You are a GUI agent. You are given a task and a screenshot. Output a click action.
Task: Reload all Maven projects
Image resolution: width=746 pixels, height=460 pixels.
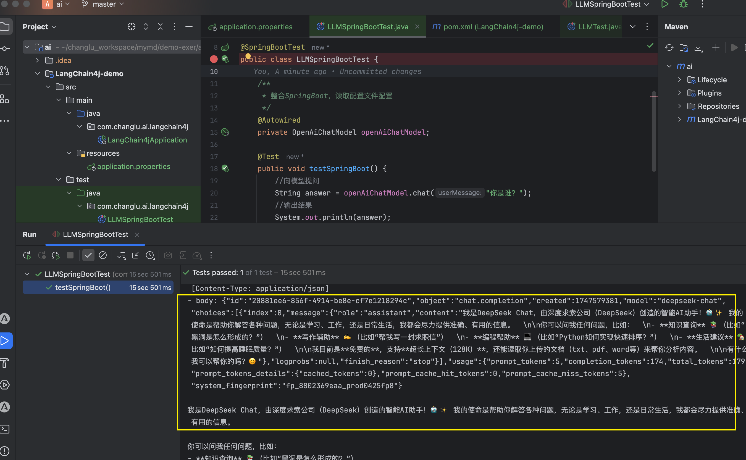(669, 47)
